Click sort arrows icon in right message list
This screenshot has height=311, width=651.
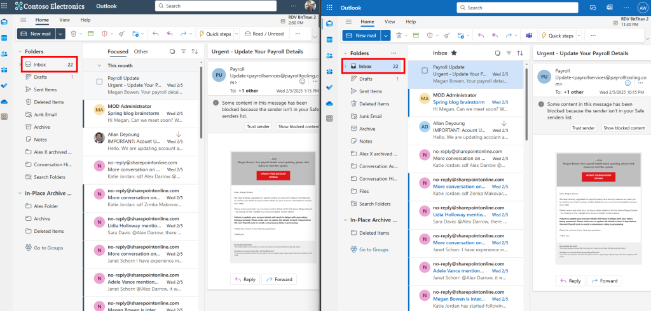coord(520,53)
